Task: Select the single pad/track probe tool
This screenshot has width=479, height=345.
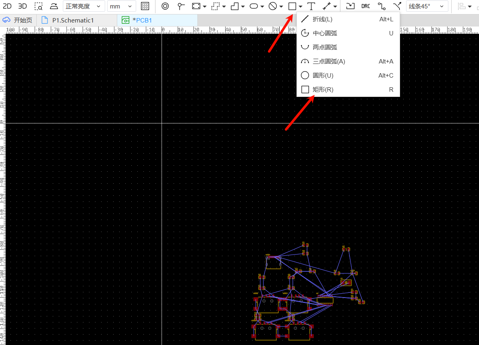Action: point(181,6)
